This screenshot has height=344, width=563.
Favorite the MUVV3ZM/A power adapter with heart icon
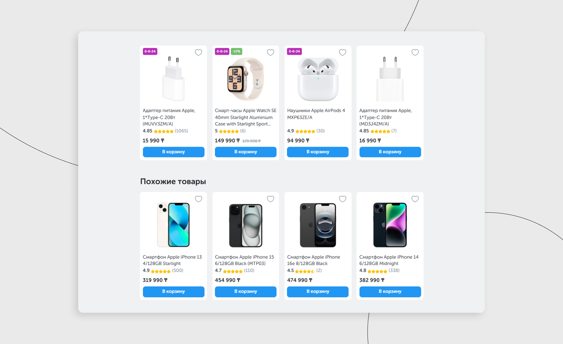(x=199, y=52)
